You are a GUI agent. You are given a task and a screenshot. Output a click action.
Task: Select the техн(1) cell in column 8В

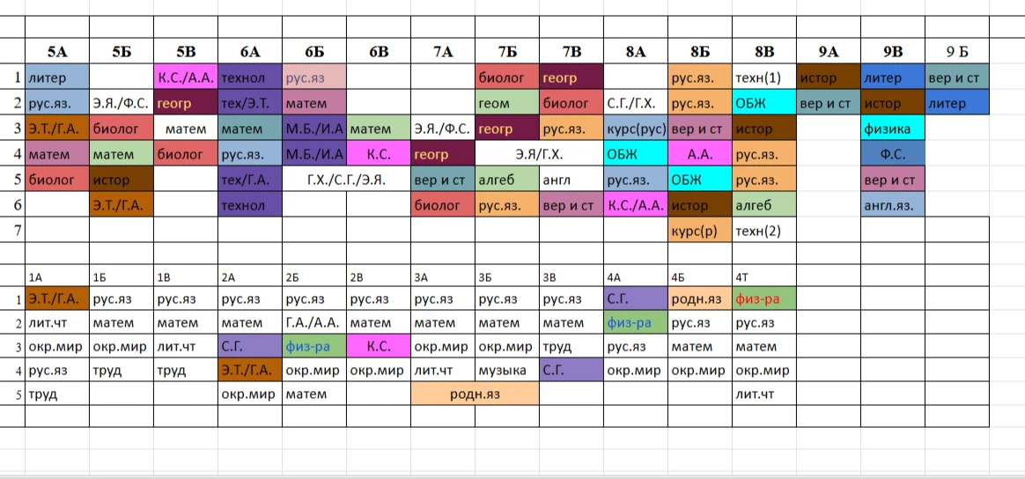pyautogui.click(x=764, y=77)
